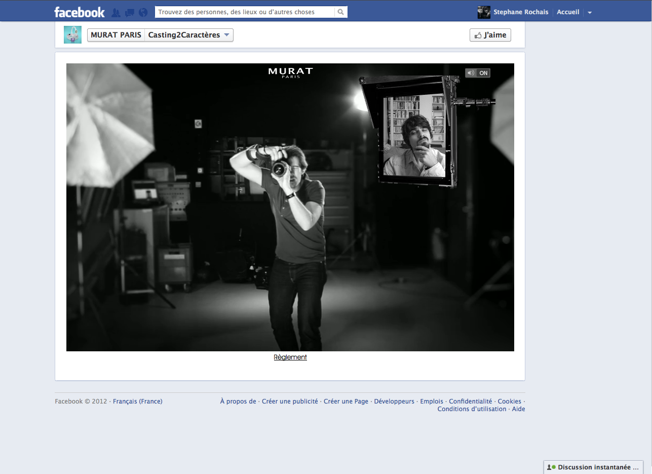Go to Accueil in top bar
The height and width of the screenshot is (474, 652).
coord(568,12)
